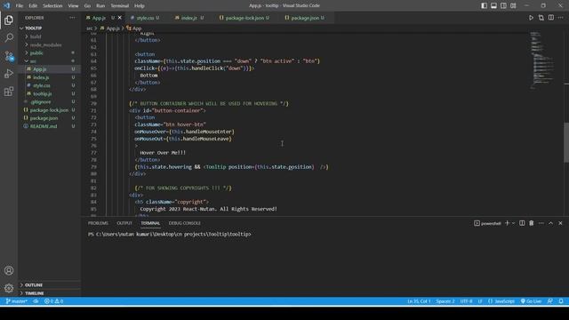The width and height of the screenshot is (569, 320).
Task: Open errors and warnings count in status bar
Action: [x=53, y=301]
